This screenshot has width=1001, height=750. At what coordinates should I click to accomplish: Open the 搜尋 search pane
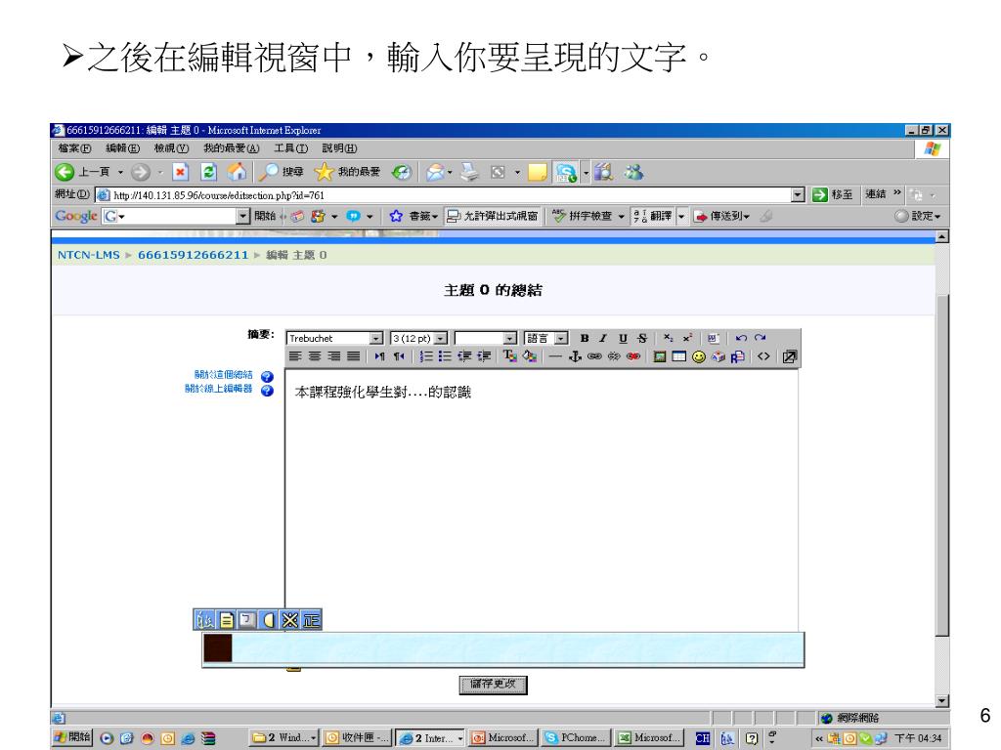click(x=281, y=172)
